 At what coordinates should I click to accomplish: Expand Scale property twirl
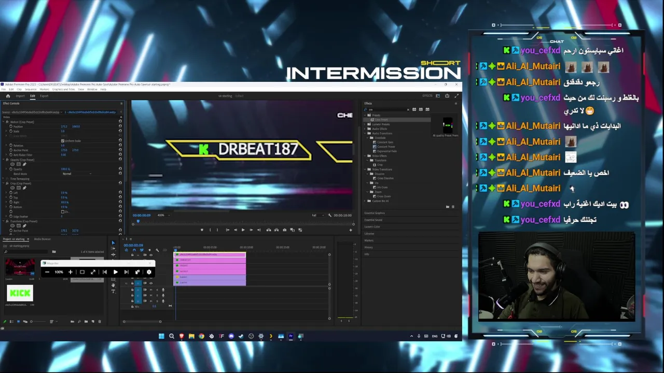6,131
